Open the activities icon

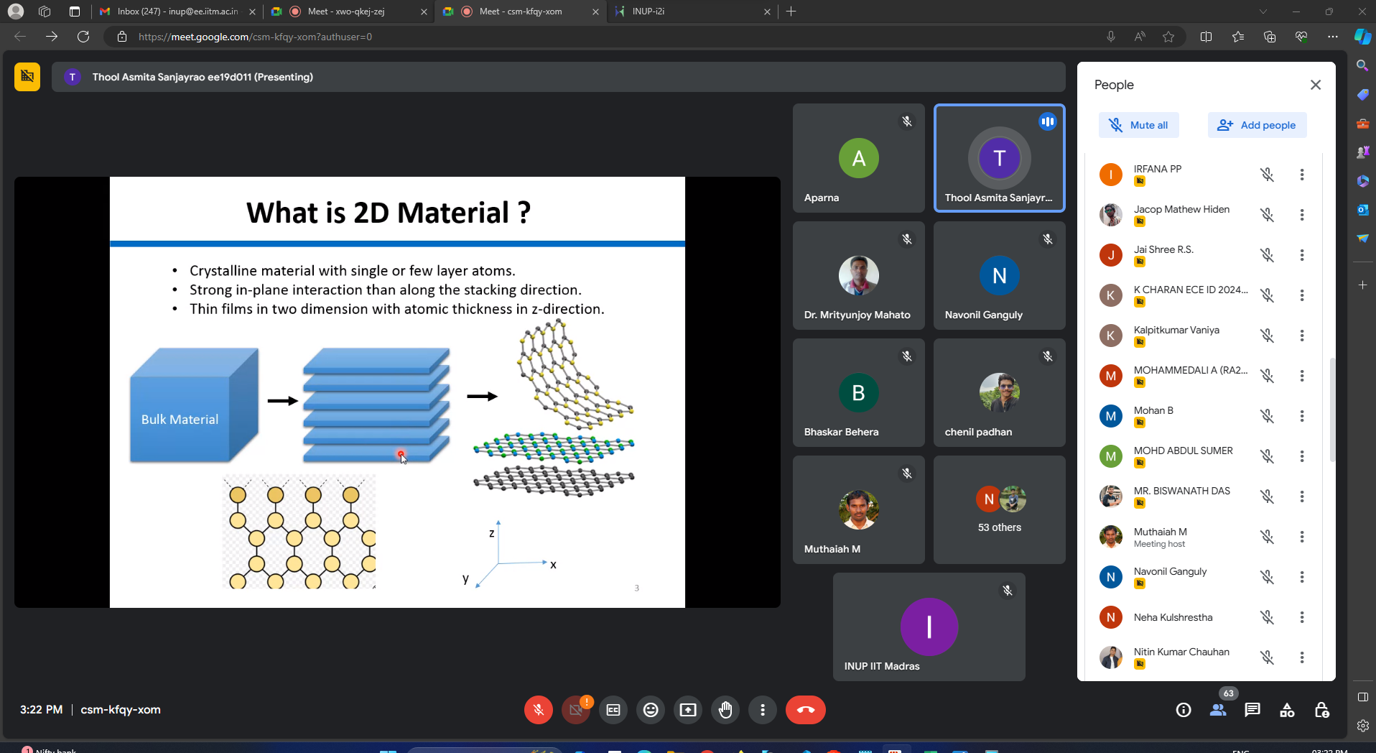pos(1287,710)
